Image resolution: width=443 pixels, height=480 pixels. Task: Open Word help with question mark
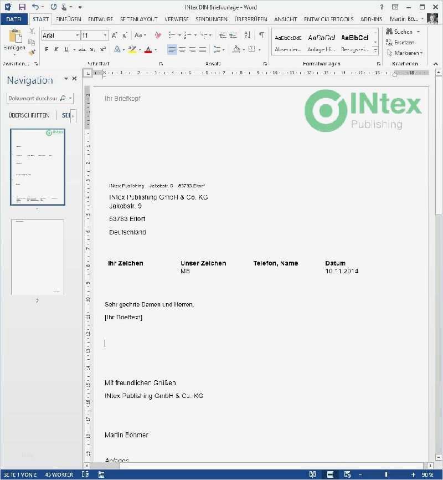pos(382,7)
